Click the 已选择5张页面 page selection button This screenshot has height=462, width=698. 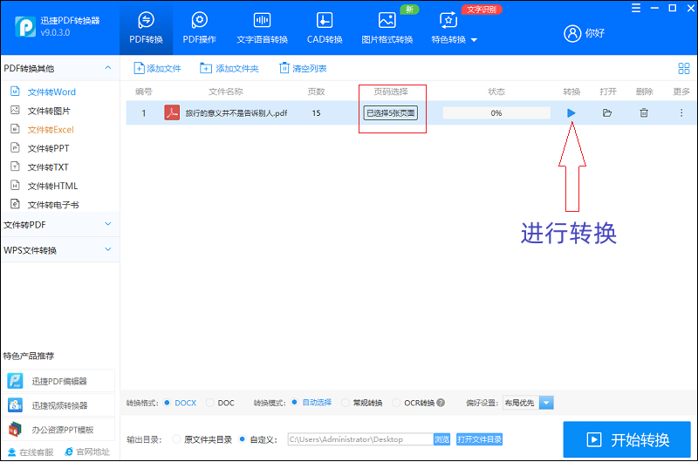(390, 113)
